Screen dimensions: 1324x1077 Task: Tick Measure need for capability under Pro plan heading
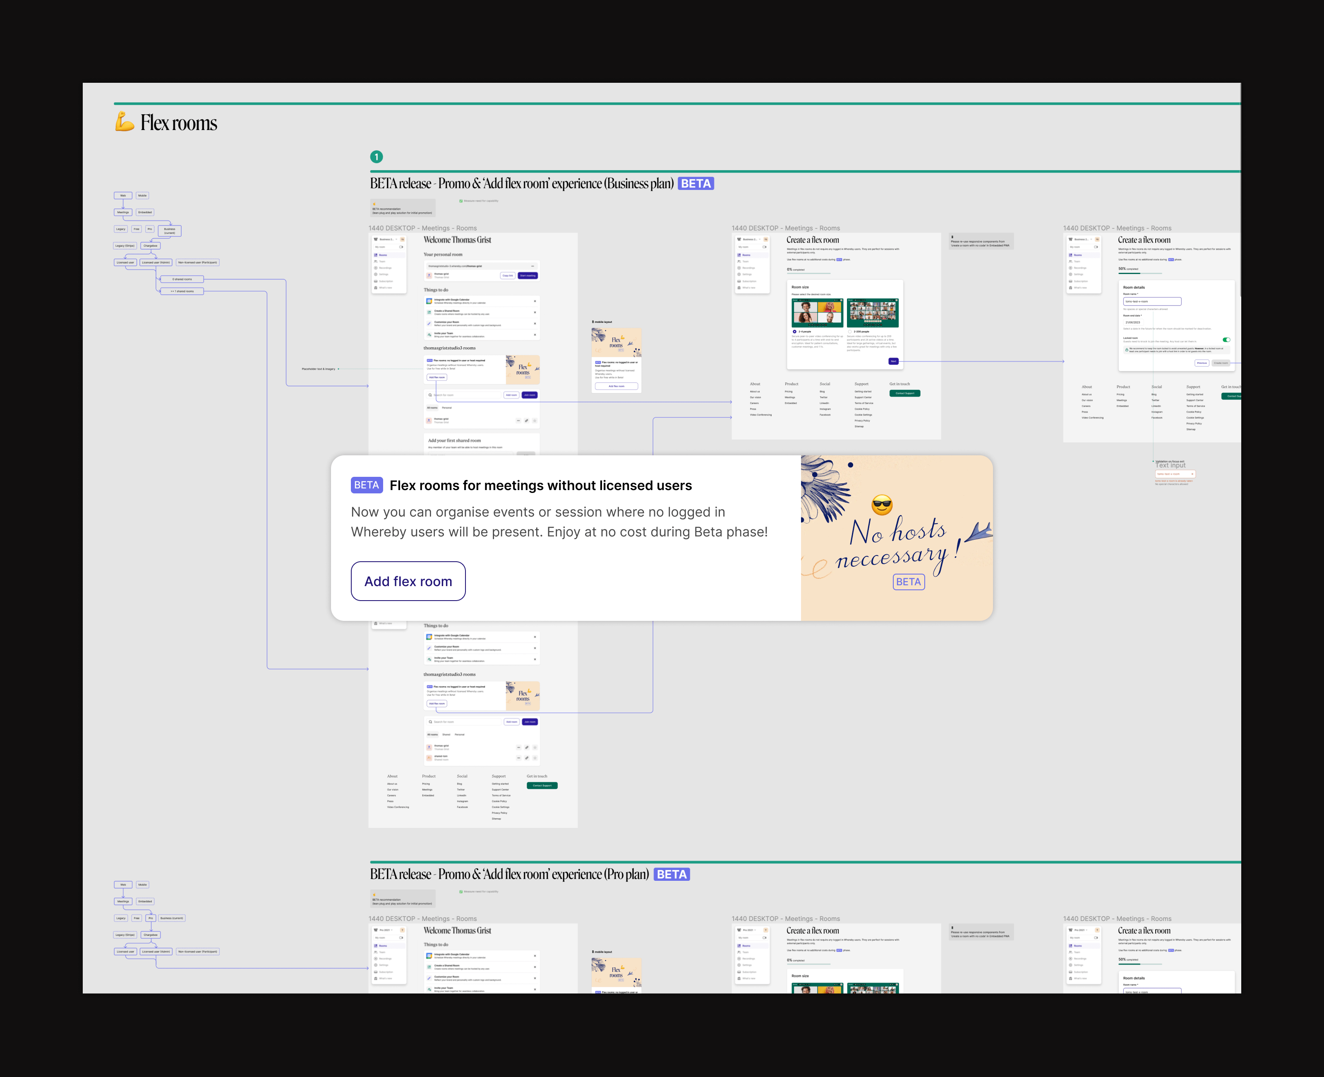[461, 892]
